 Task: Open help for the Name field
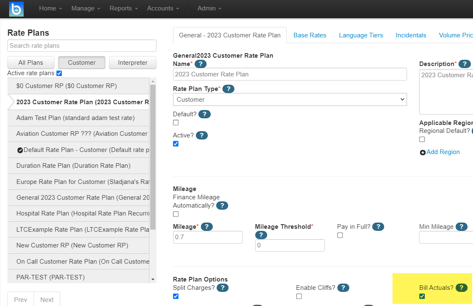pos(200,64)
